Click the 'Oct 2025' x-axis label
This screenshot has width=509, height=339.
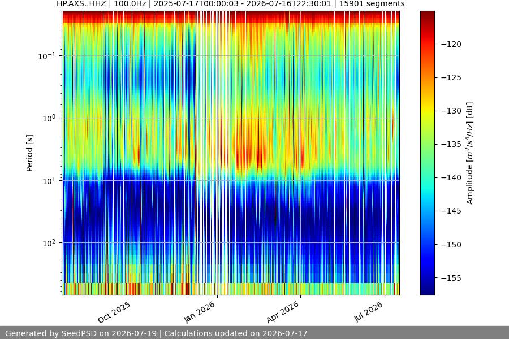point(114,312)
